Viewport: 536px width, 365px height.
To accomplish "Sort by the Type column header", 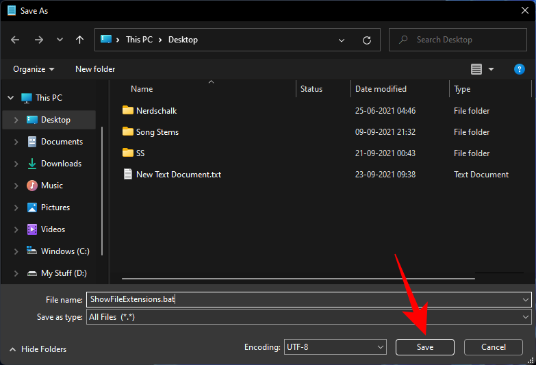I will pyautogui.click(x=462, y=89).
